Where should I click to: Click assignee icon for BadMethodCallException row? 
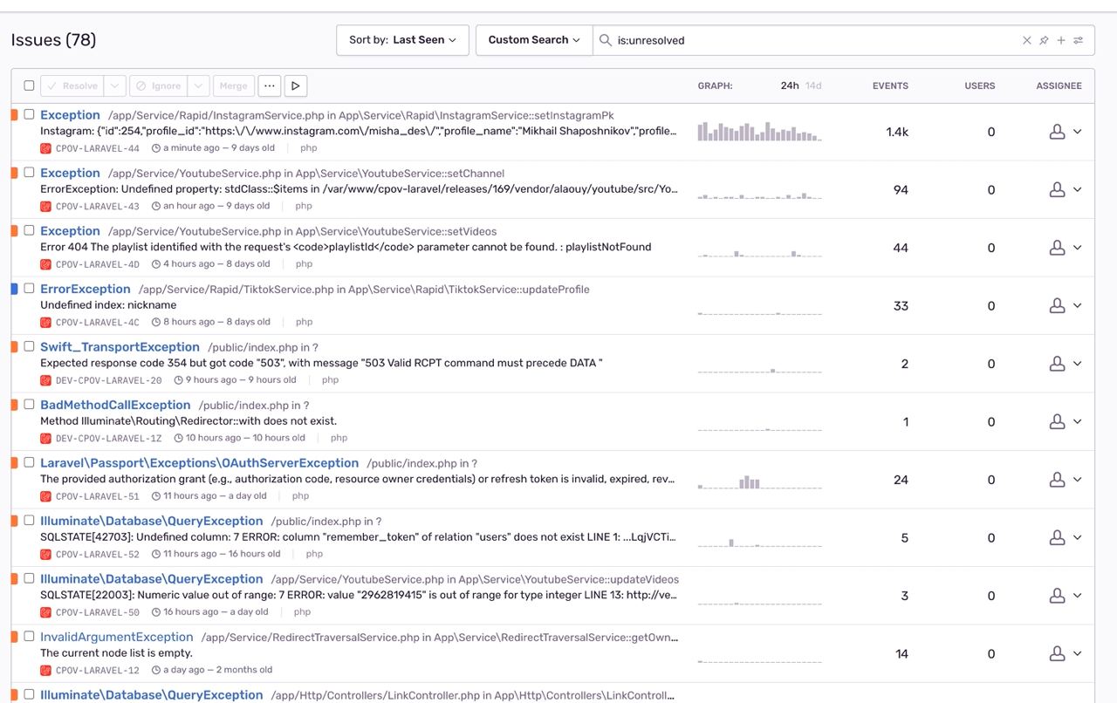point(1057,421)
